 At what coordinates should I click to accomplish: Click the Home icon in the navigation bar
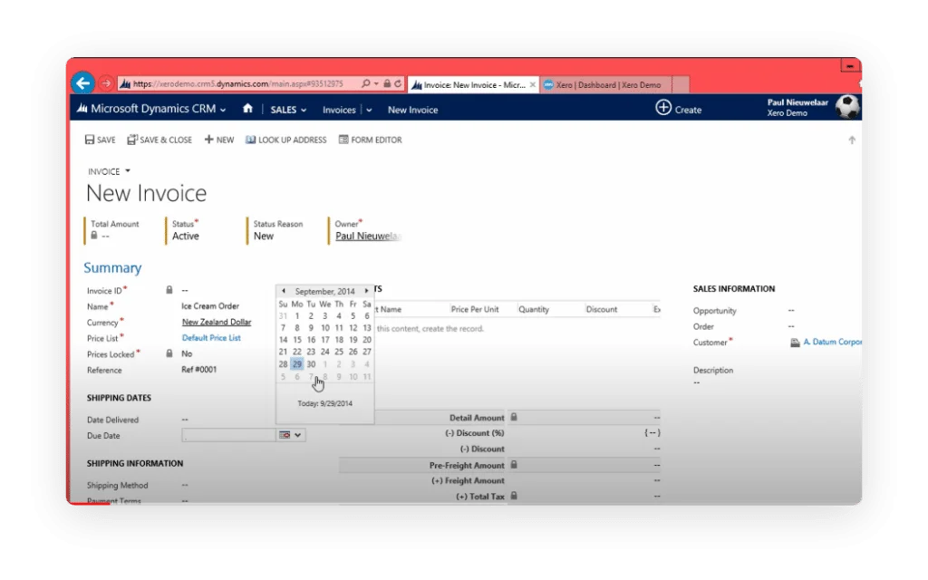(247, 109)
